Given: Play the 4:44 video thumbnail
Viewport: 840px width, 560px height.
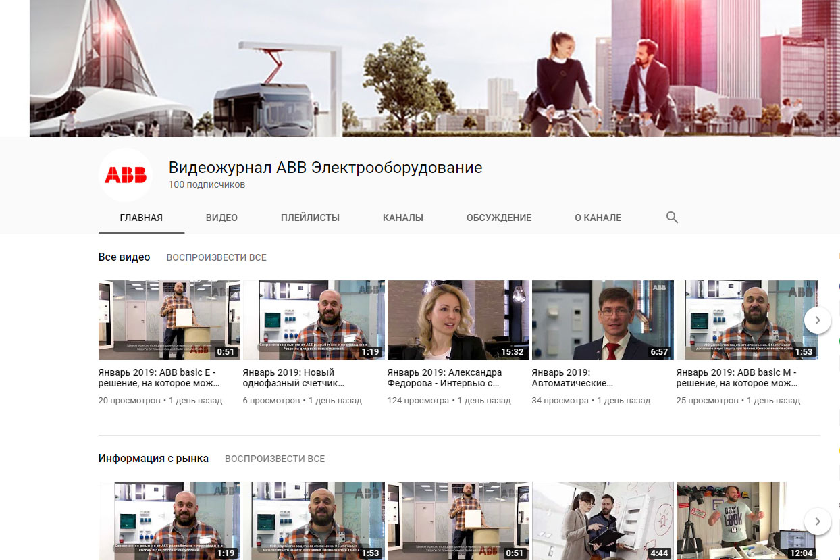Looking at the screenshot, I should (x=603, y=521).
